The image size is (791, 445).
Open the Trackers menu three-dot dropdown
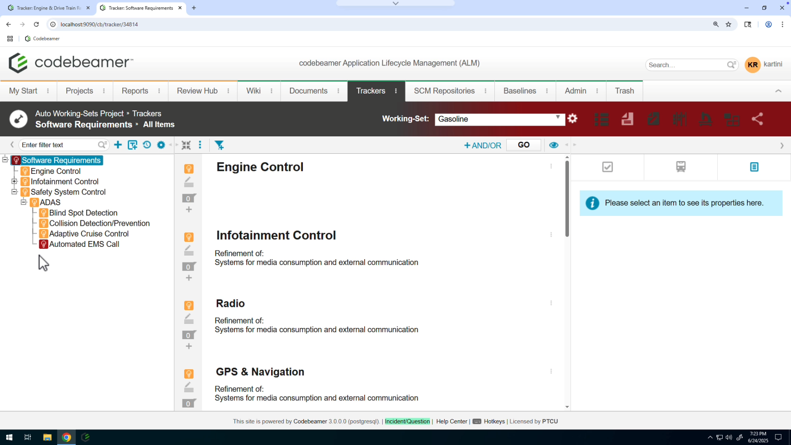click(396, 91)
